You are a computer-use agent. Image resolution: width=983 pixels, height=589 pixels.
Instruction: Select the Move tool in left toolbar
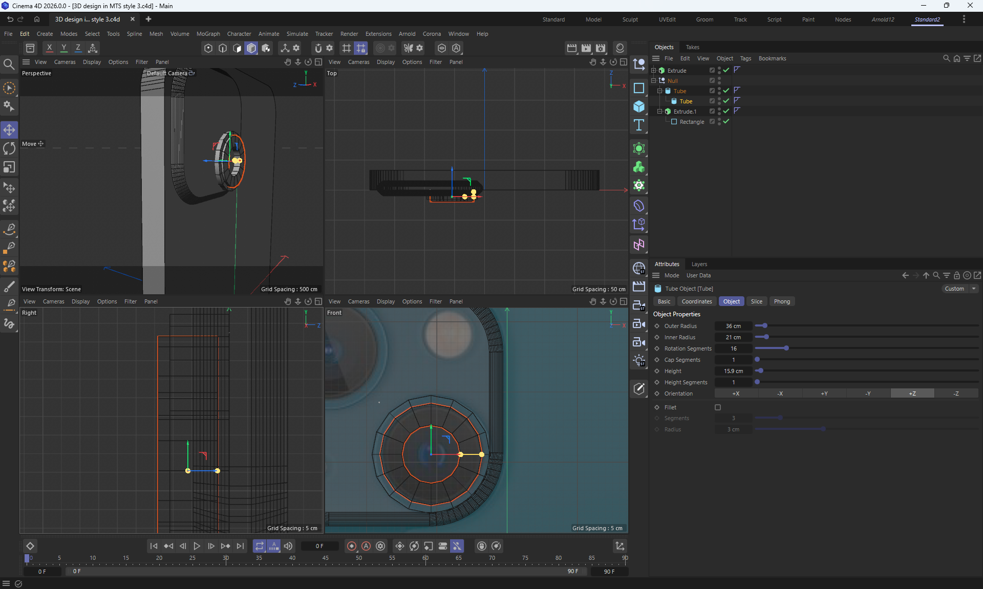click(9, 130)
